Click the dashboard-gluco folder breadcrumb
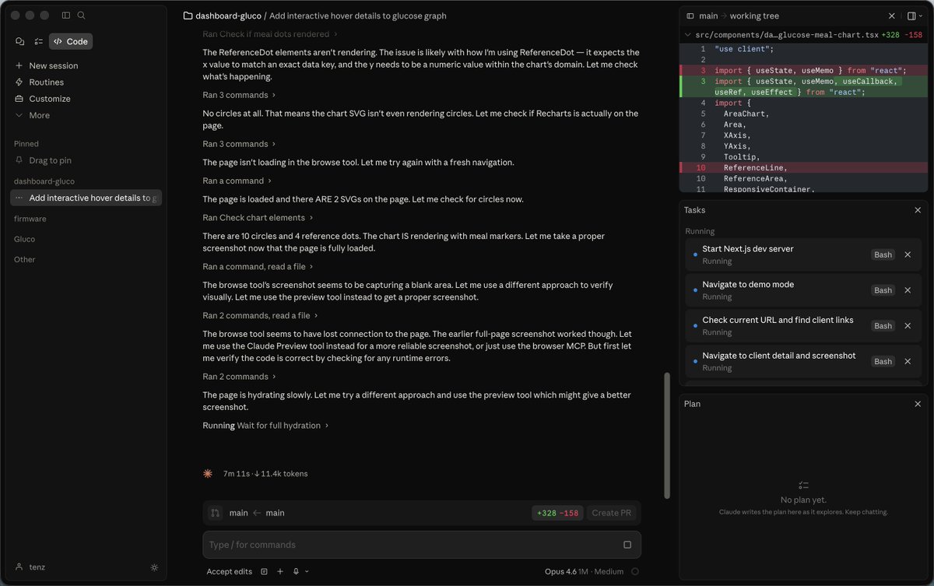This screenshot has height=586, width=934. pyautogui.click(x=221, y=16)
